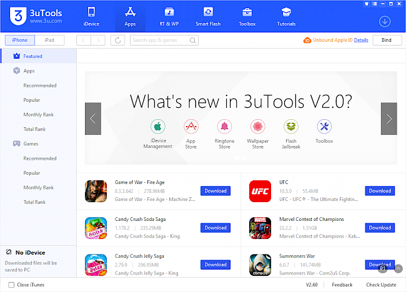
Task: Download Candy Crush Soda Saga
Action: (215, 228)
